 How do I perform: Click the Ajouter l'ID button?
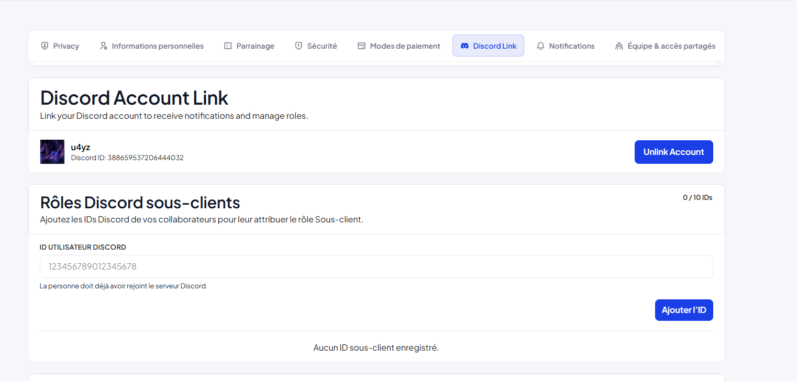684,310
